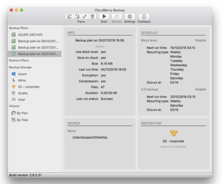
Task: Click the Azure Windows logo icon
Action: click(14, 74)
